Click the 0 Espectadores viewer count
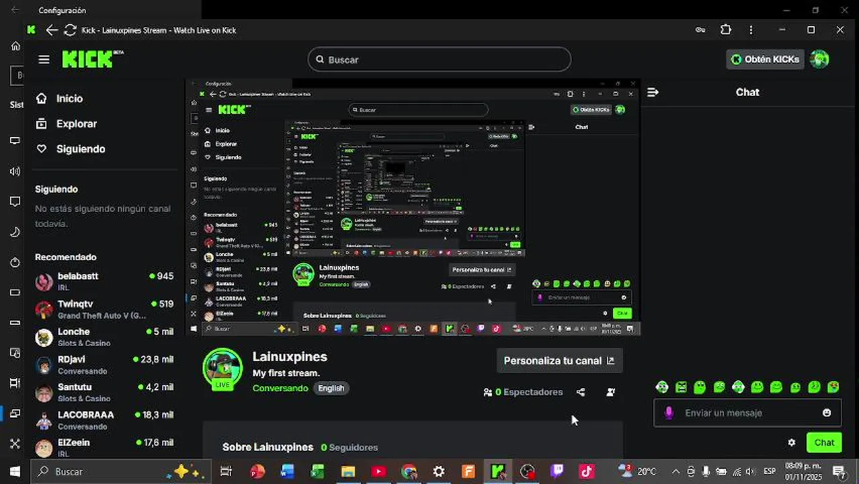The height and width of the screenshot is (484, 859). [523, 392]
